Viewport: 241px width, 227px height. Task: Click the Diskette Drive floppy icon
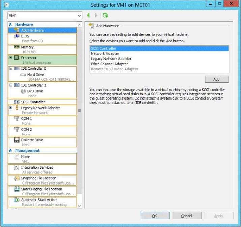pyautogui.click(x=17, y=140)
